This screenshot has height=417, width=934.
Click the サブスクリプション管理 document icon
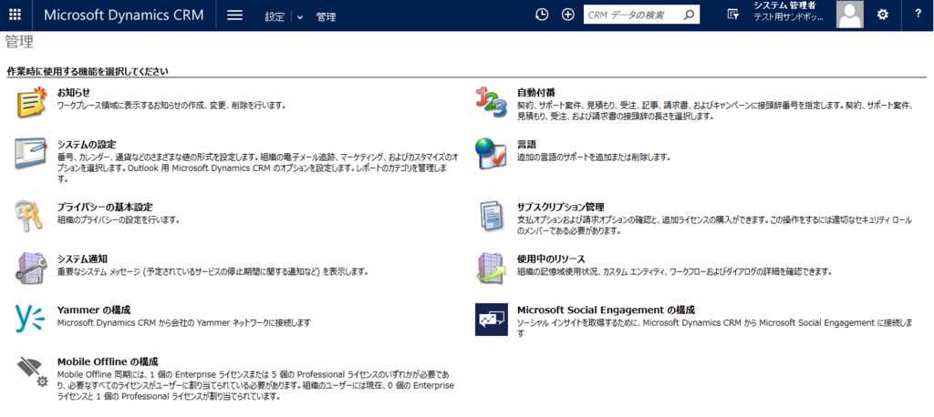point(491,216)
